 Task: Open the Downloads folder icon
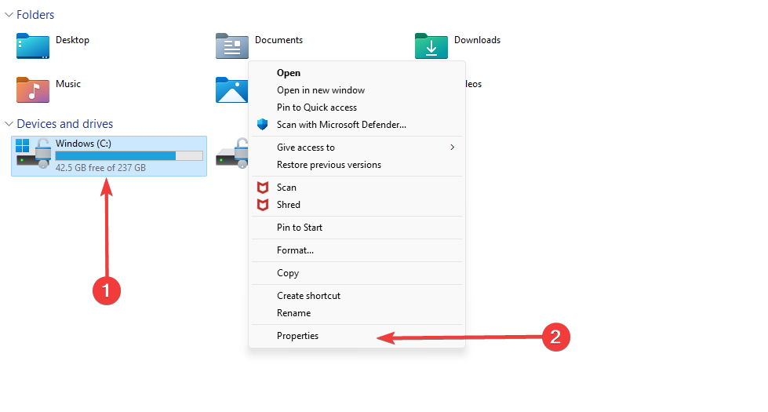pyautogui.click(x=431, y=46)
